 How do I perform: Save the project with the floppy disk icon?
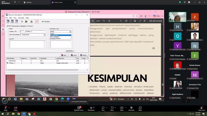[x=26, y=22]
